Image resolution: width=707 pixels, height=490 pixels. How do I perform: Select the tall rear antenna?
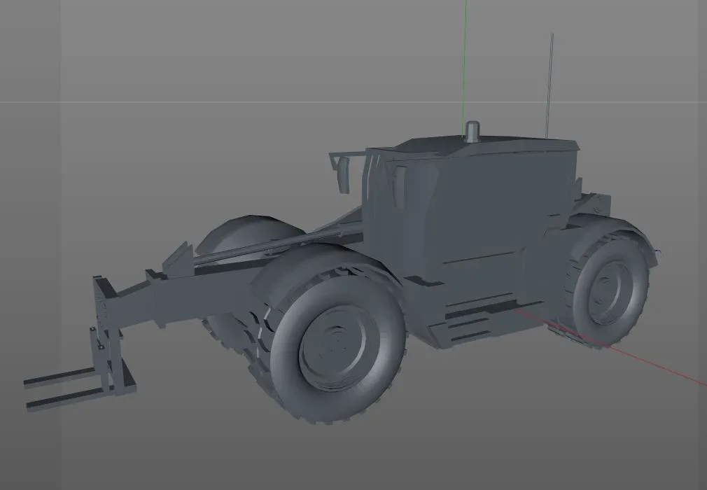point(550,77)
